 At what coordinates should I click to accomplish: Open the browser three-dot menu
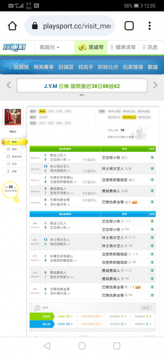click(150, 26)
